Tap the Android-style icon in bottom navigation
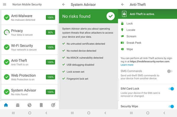The image size is (177, 117). pos(18,105)
